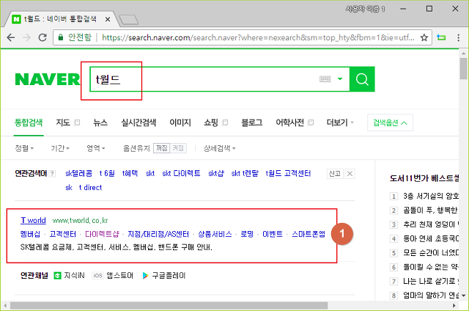Select the 어학사전 tab
This screenshot has width=469, height=311.
290,122
